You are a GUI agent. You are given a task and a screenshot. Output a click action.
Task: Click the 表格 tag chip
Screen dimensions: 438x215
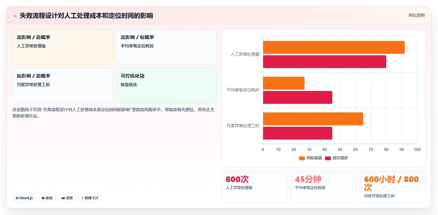(x=47, y=198)
